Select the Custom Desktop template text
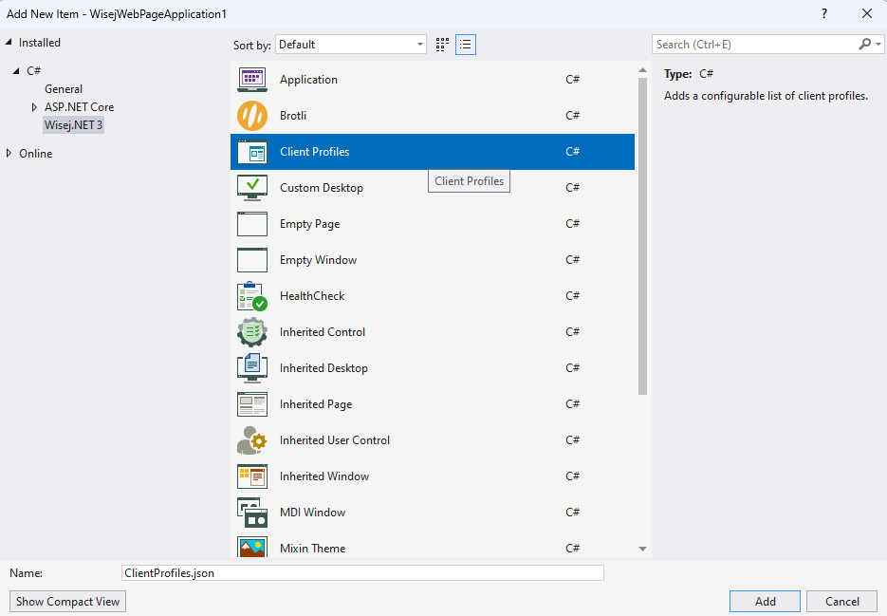Viewport: 887px width, 616px height. (x=322, y=188)
